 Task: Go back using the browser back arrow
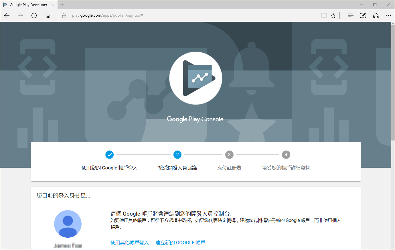(x=7, y=15)
